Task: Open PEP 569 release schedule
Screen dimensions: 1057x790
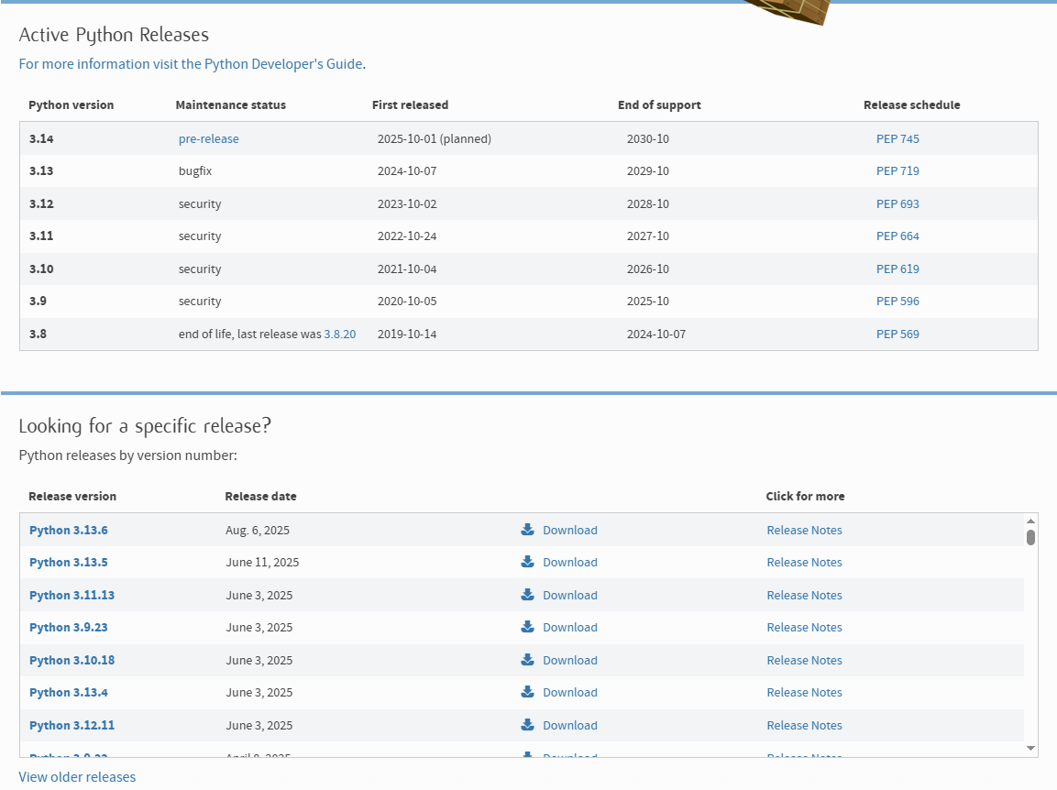Action: coord(897,334)
